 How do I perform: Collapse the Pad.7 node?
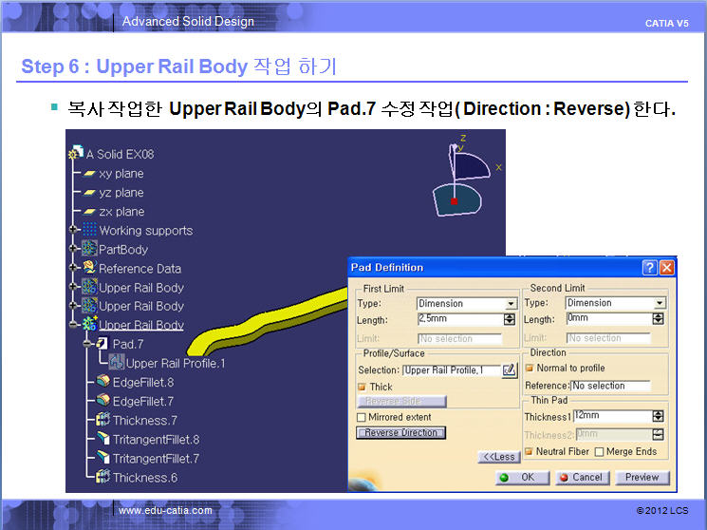[87, 344]
